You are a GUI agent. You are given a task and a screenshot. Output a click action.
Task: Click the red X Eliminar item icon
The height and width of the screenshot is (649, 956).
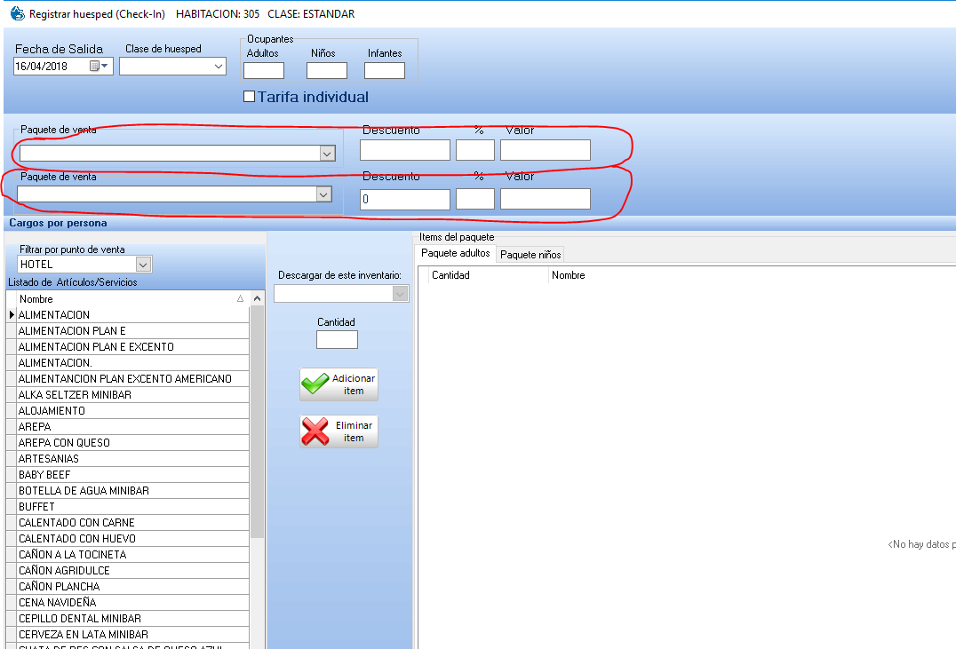coord(315,431)
